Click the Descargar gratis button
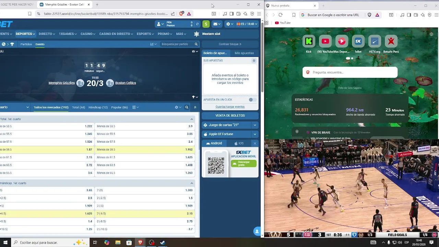439x247 pixels. coord(244,163)
